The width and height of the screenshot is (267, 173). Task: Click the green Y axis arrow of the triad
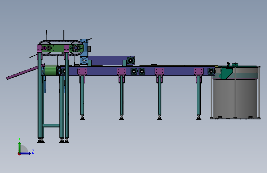point(20,147)
